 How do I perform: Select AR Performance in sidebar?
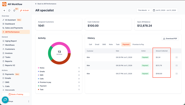pos(16,32)
